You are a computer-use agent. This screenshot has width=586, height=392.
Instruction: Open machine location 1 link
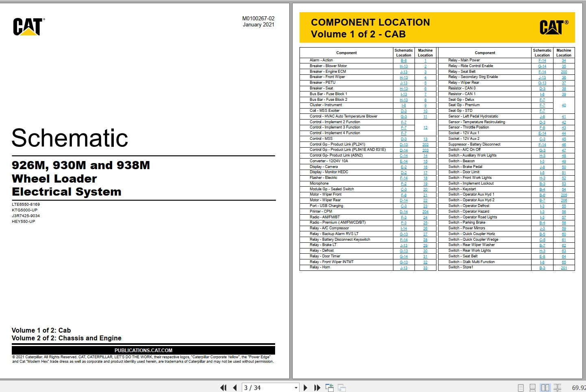click(x=425, y=61)
